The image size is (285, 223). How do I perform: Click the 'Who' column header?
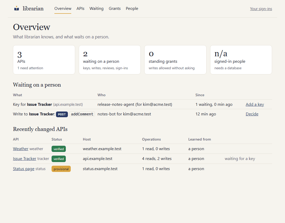point(101,95)
